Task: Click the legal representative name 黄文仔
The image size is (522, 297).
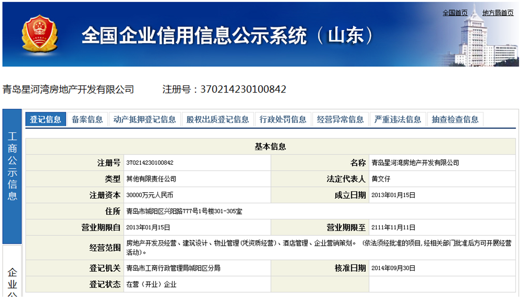Action: [x=381, y=179]
